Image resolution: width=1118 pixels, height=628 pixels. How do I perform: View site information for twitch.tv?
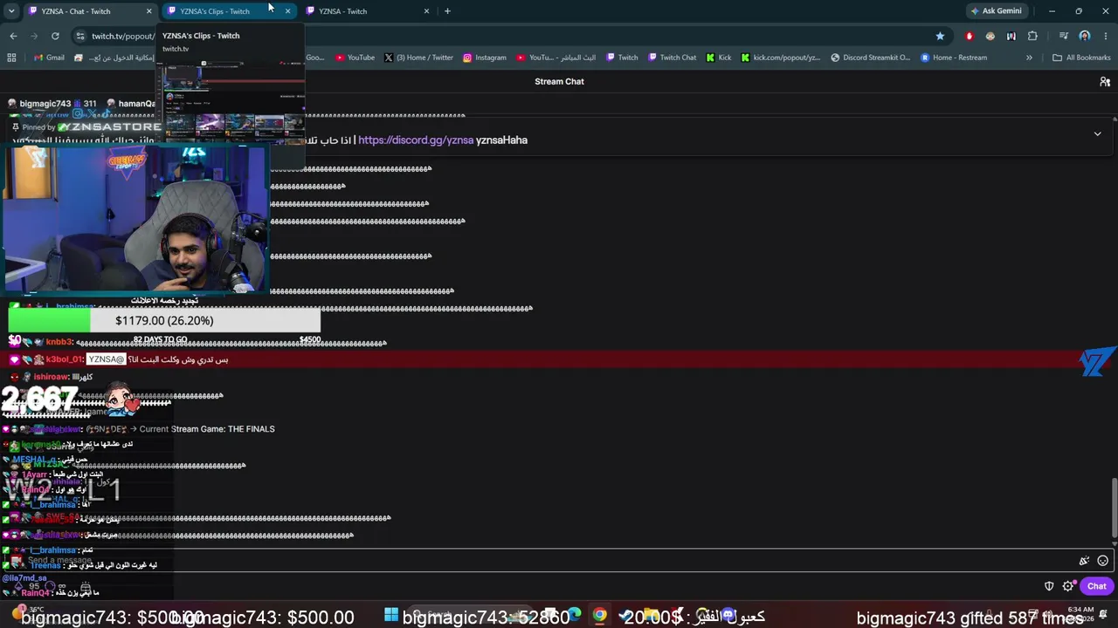[x=80, y=36]
